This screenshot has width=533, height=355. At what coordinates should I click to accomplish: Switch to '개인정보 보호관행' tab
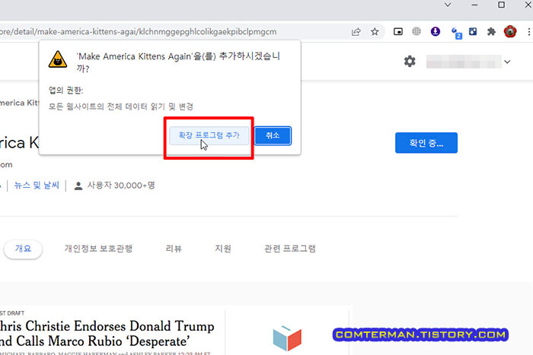tap(98, 249)
